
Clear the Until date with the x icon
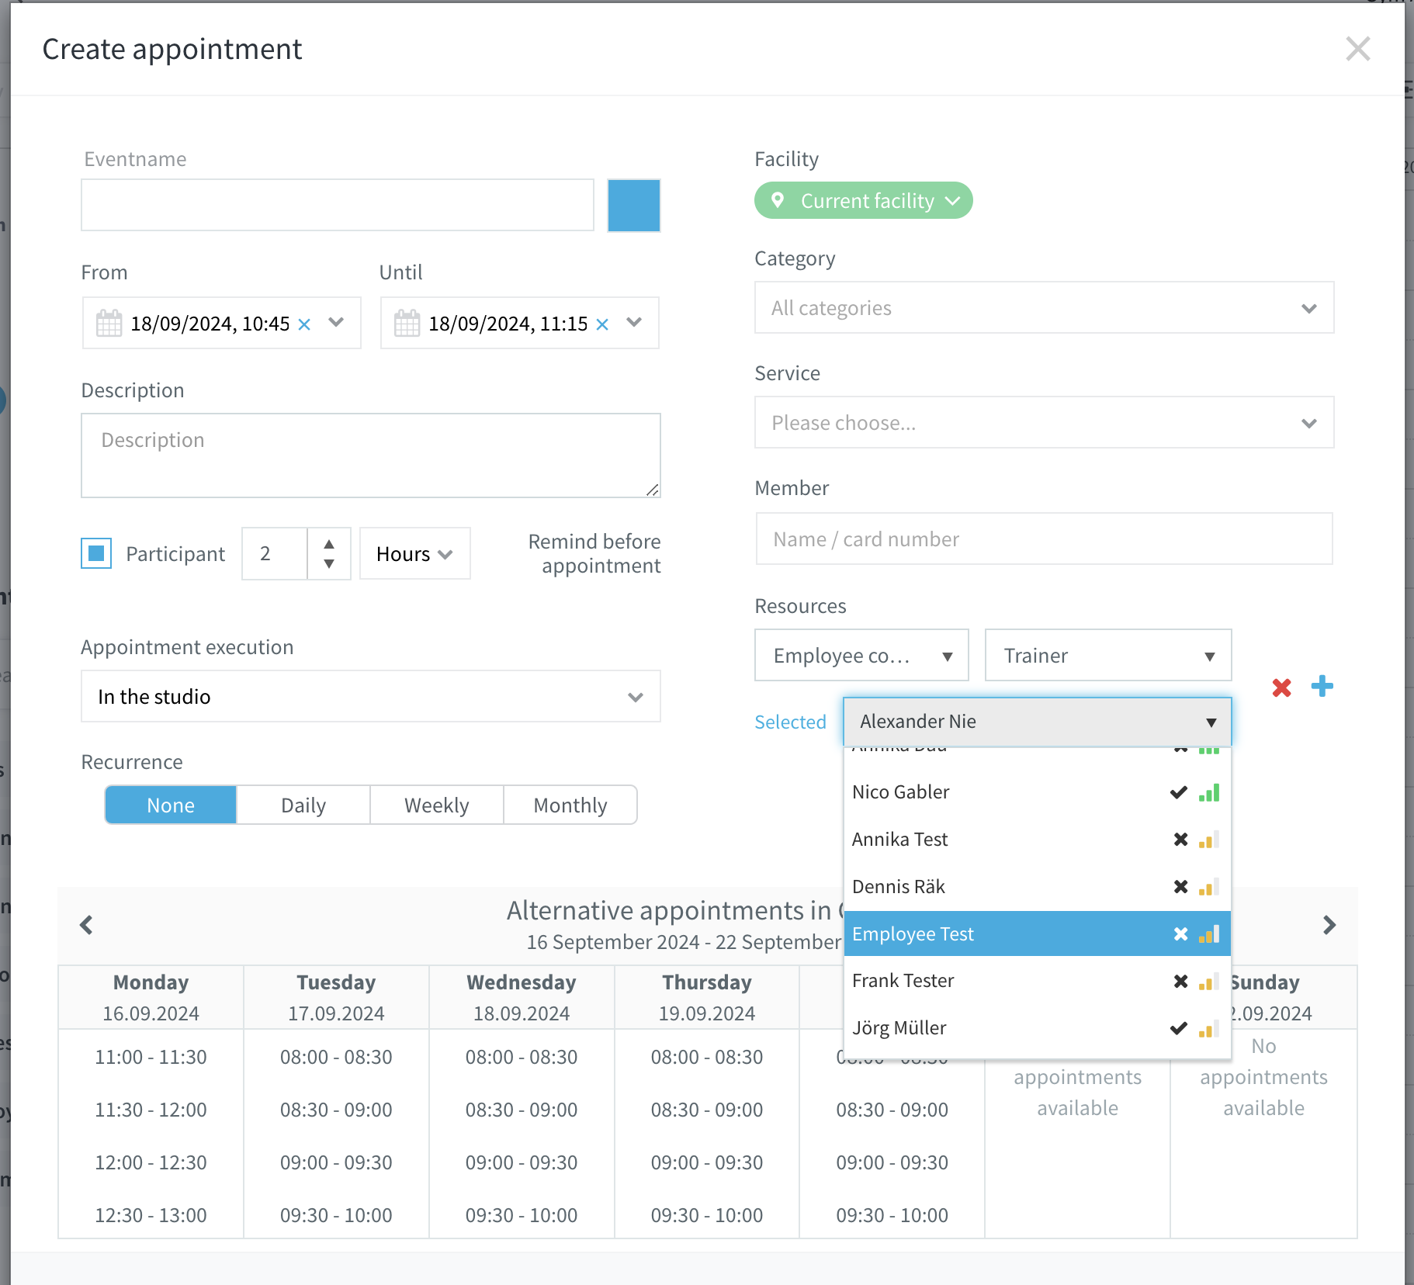tap(602, 324)
